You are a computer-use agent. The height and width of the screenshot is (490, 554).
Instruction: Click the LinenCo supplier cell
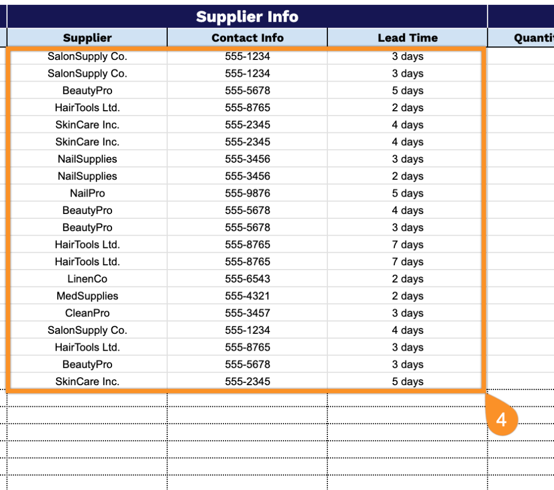point(87,279)
